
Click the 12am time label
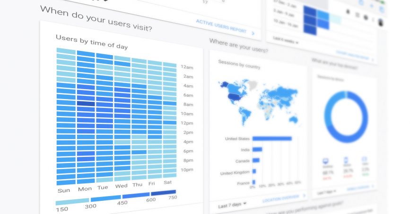click(187, 67)
